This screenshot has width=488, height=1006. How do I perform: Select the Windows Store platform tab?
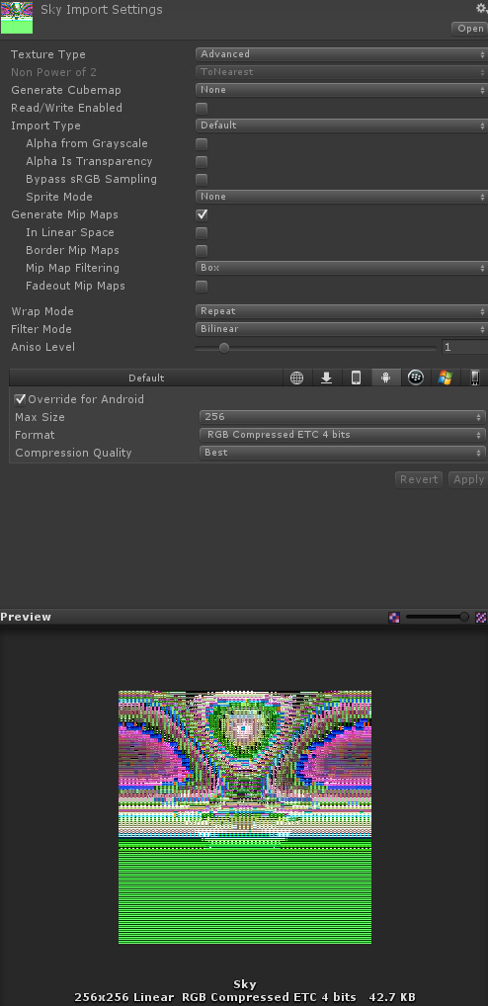[446, 377]
